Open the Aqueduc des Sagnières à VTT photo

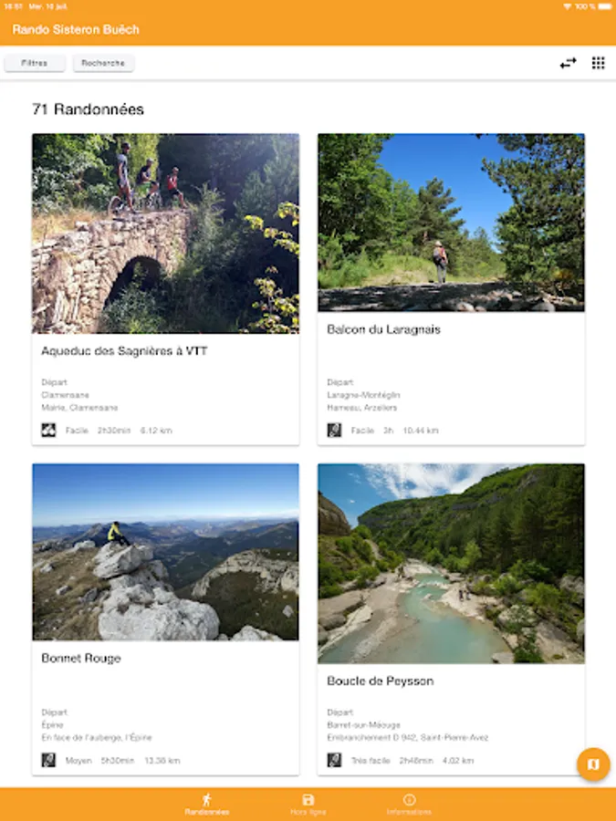click(x=165, y=234)
